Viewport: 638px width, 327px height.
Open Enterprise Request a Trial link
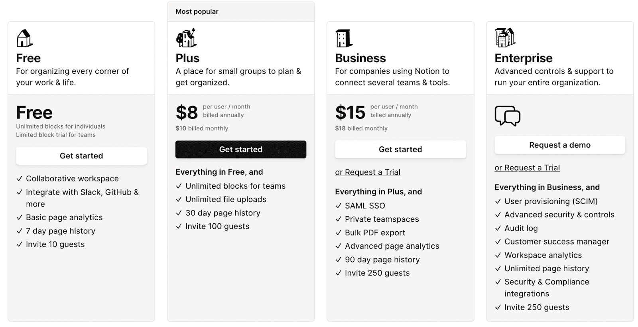coord(527,168)
